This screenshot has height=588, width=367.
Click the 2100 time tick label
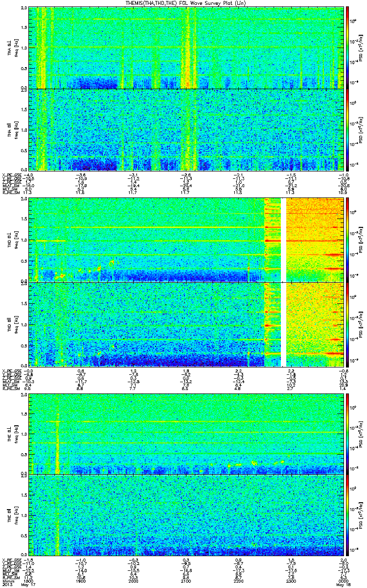click(186, 580)
